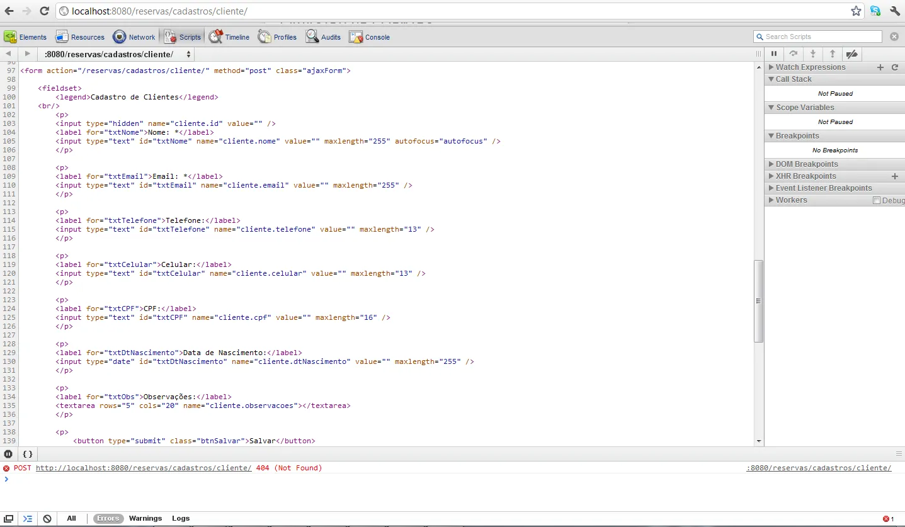Click the step over debugger button
This screenshot has height=527, width=905.
[794, 54]
